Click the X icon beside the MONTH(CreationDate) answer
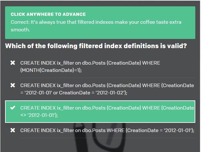 pyautogui.click(x=13, y=63)
